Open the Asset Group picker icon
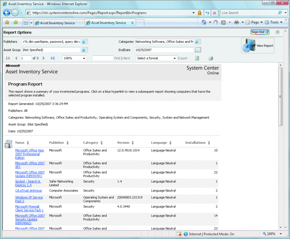This screenshot has width=290, height=239. (x=85, y=50)
